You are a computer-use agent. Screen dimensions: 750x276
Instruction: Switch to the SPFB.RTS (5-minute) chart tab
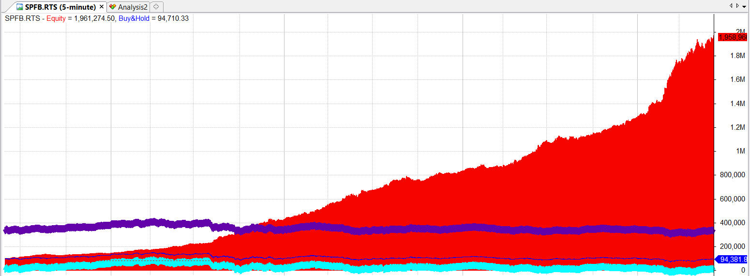pyautogui.click(x=60, y=7)
